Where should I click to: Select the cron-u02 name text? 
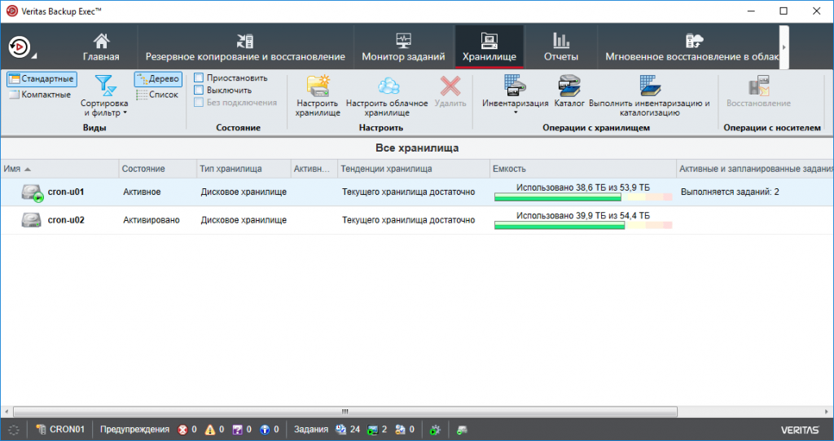(x=66, y=220)
